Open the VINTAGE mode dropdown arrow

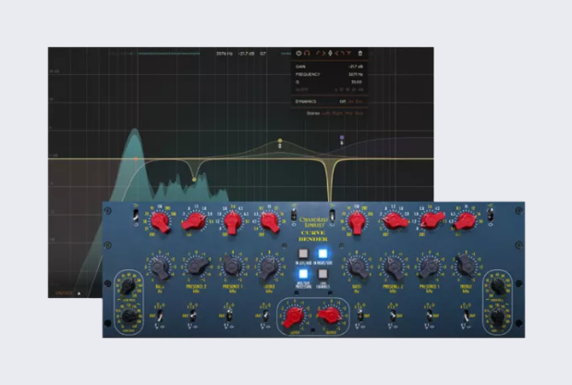click(79, 293)
